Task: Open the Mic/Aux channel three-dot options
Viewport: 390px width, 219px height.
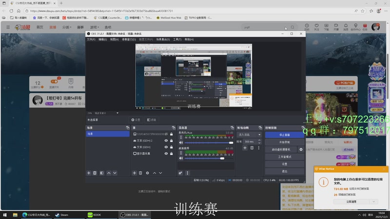Action: 181,137
